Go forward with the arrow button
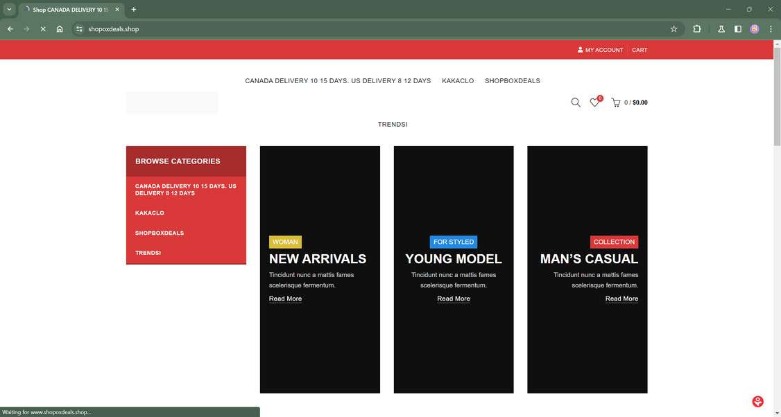This screenshot has width=781, height=417. (x=26, y=29)
